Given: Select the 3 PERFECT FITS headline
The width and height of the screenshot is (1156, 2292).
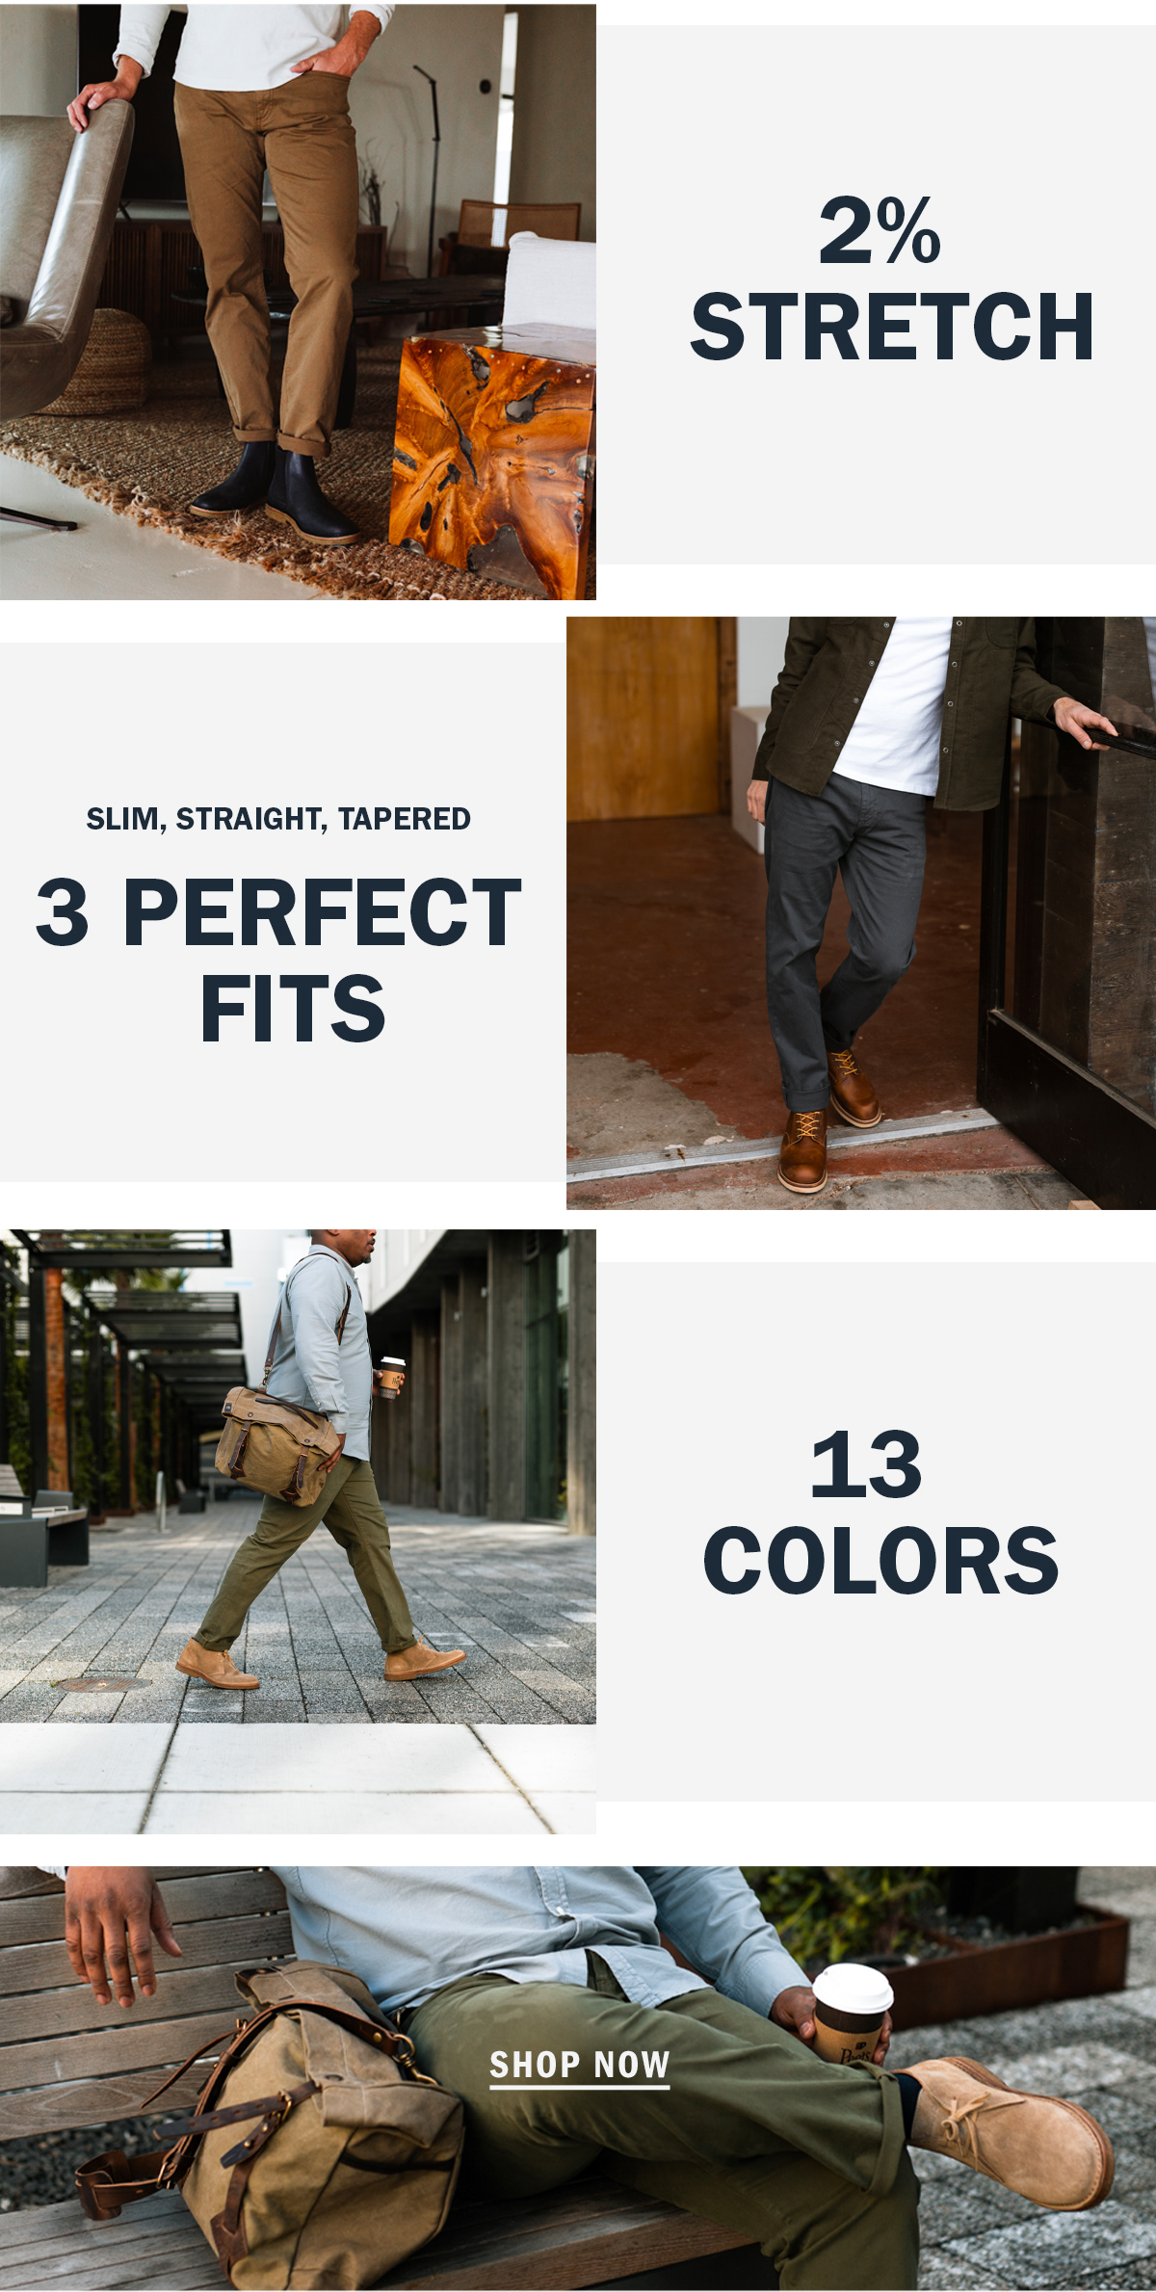Looking at the screenshot, I should click(x=278, y=959).
